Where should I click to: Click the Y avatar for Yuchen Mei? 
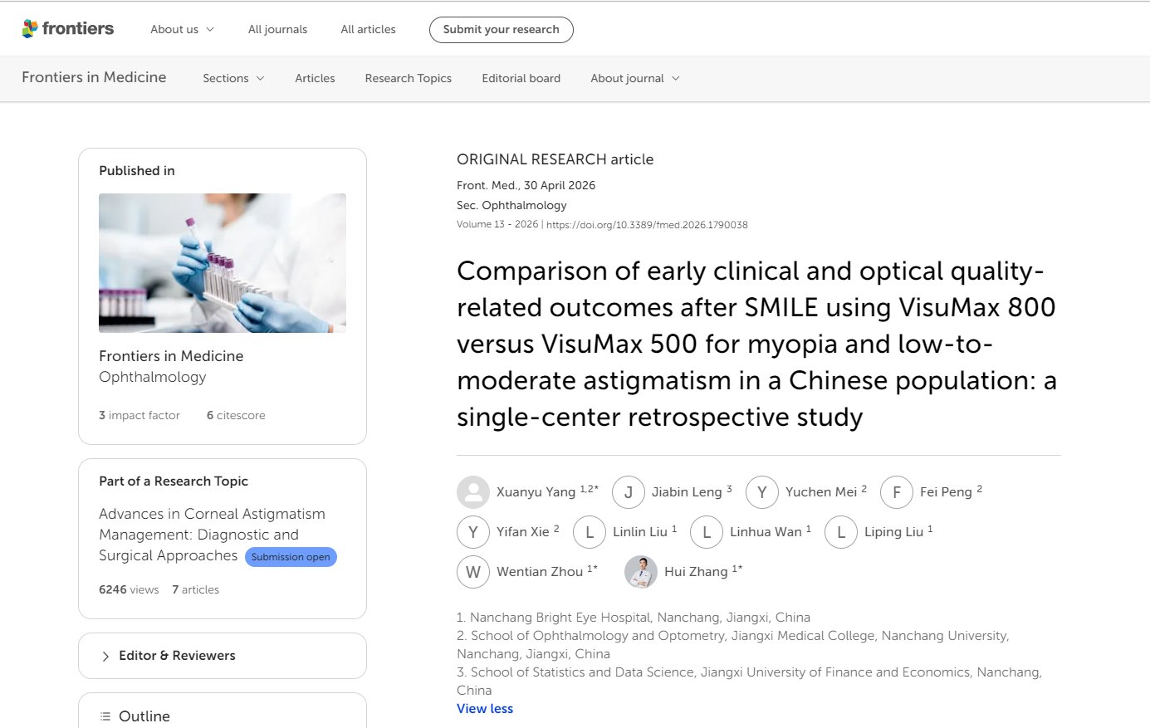[x=762, y=492]
